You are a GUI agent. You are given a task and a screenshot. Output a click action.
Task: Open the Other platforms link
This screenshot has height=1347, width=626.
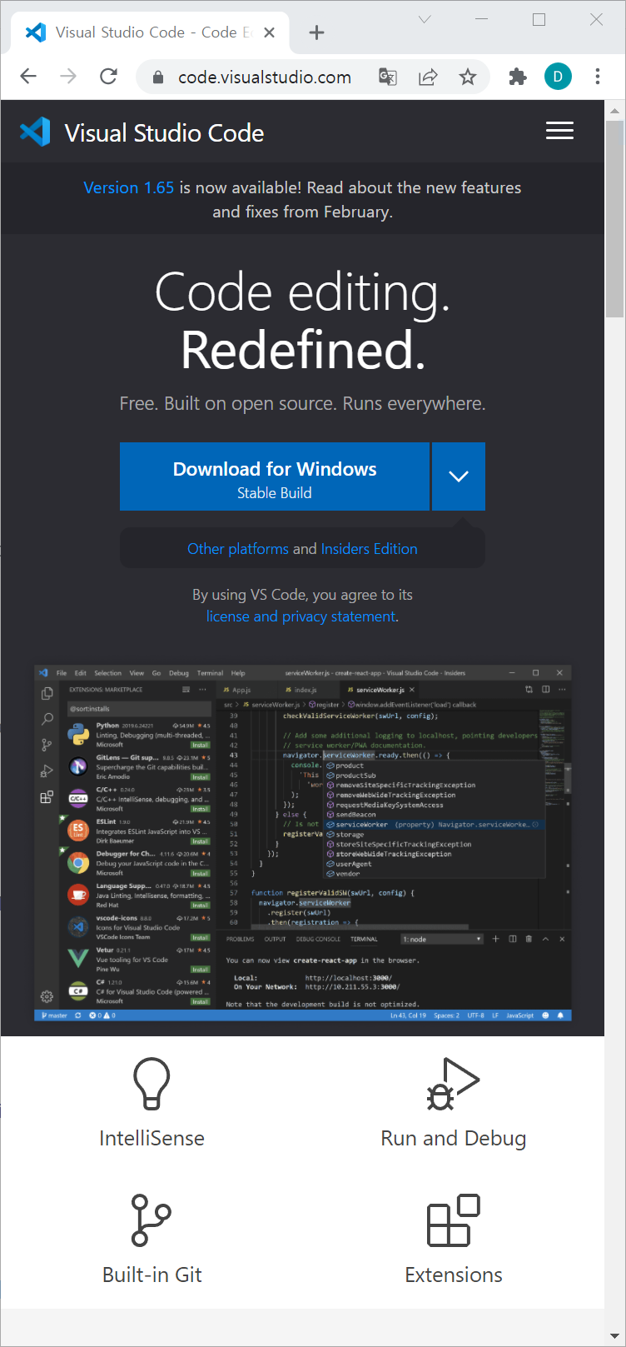click(238, 549)
